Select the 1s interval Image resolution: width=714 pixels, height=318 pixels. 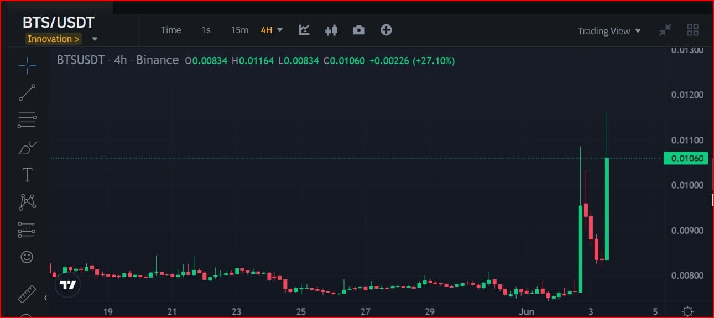tap(206, 30)
